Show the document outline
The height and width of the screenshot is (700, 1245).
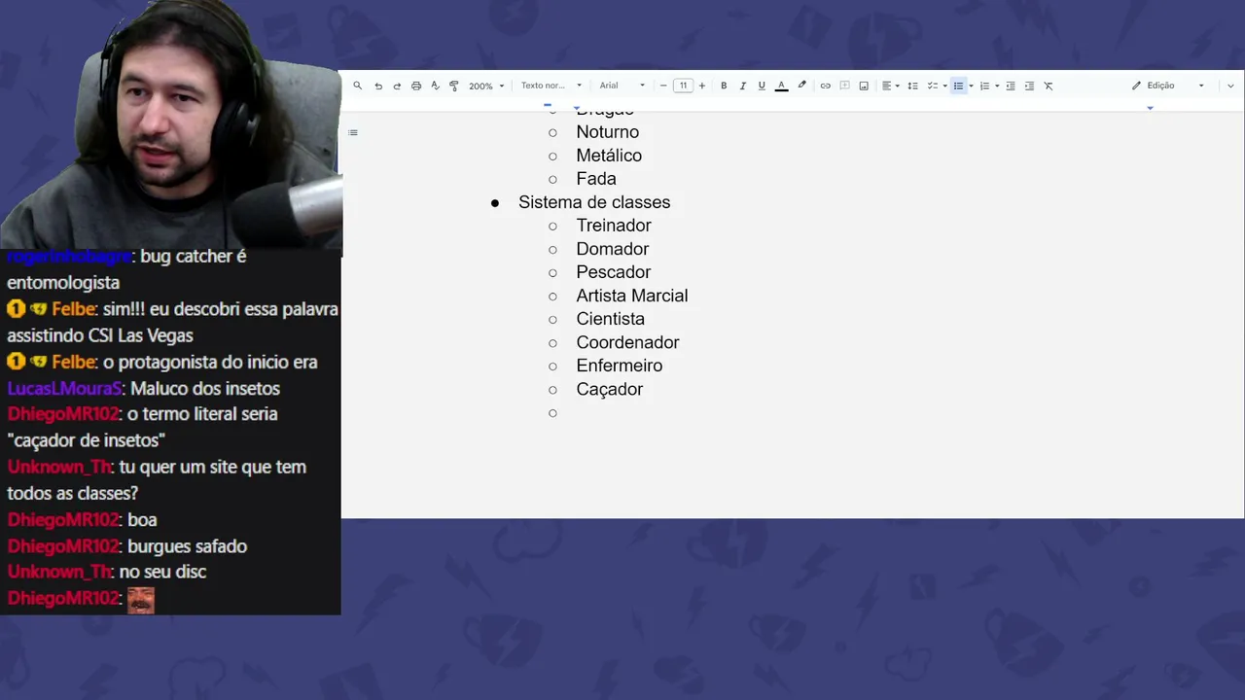coord(353,132)
